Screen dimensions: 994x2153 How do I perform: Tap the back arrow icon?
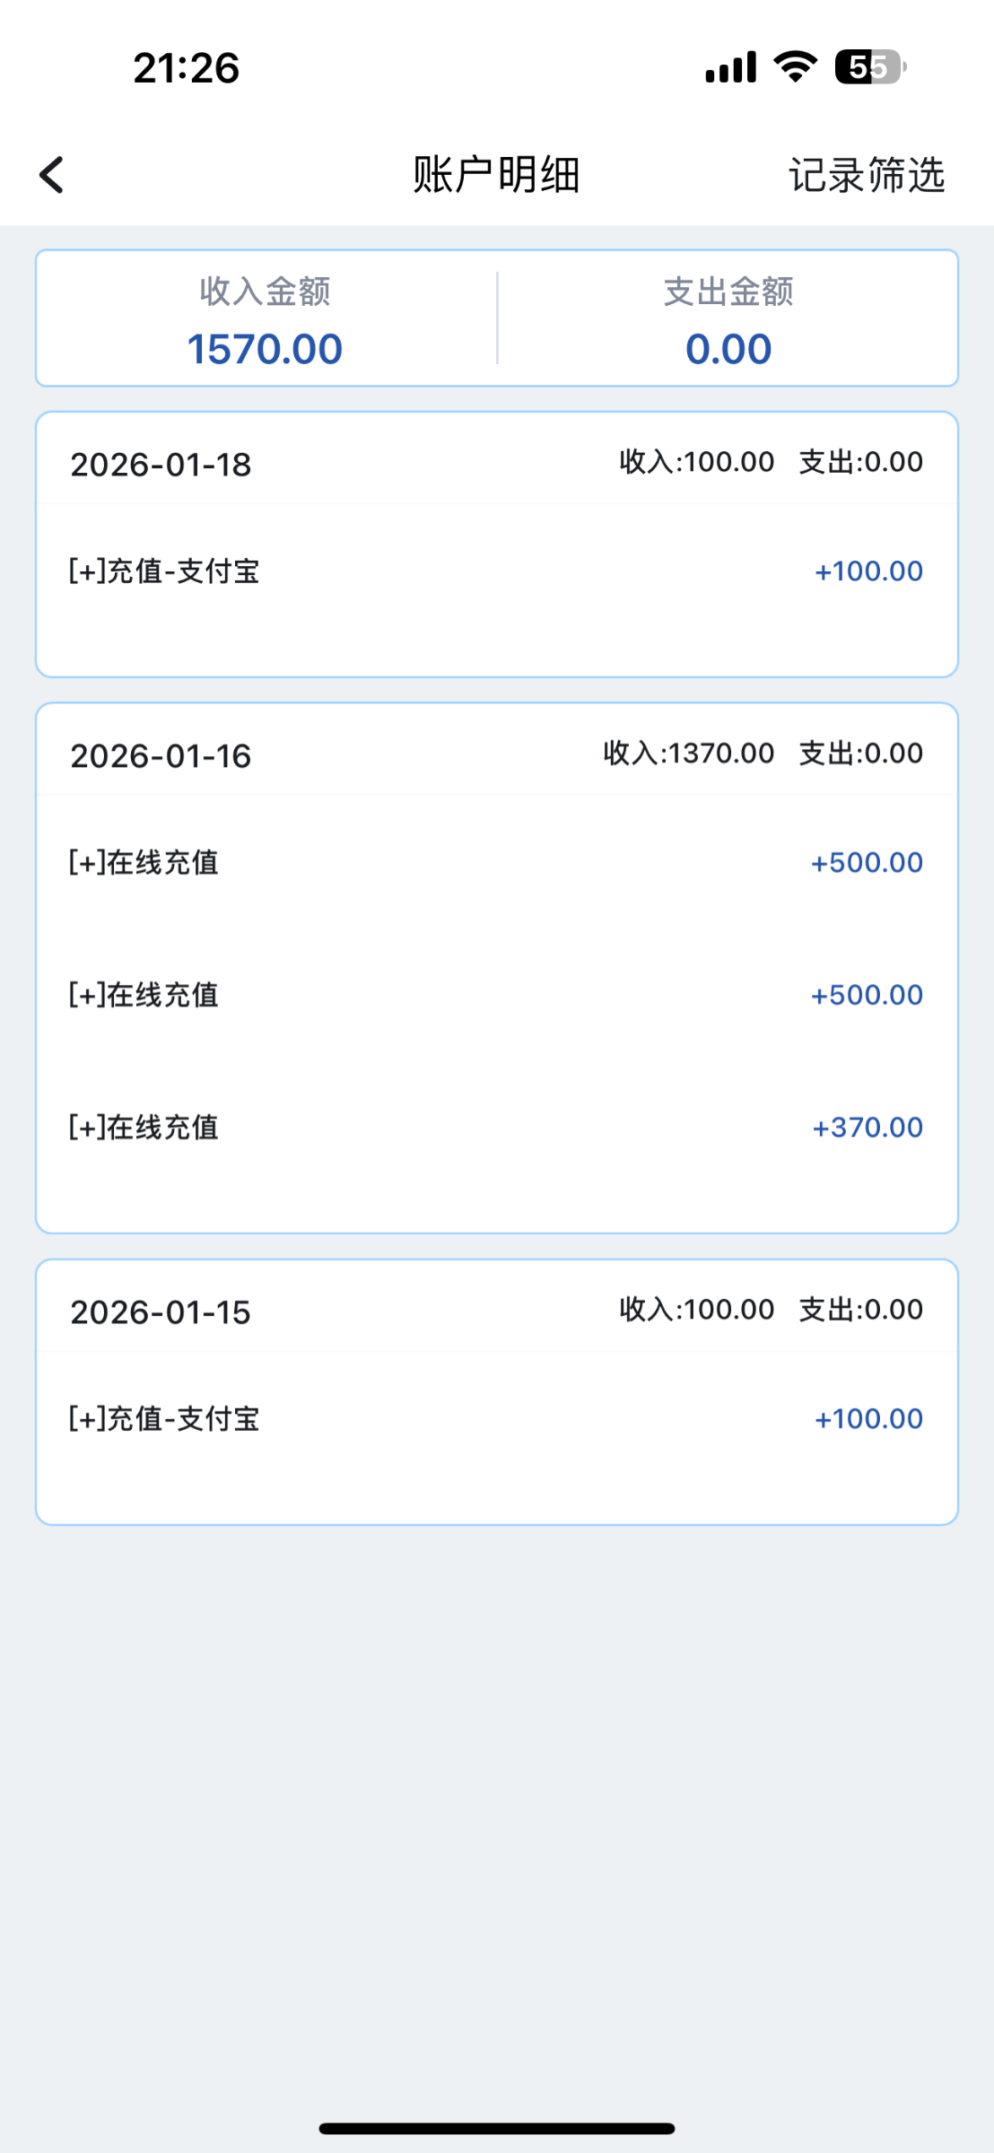pyautogui.click(x=52, y=175)
